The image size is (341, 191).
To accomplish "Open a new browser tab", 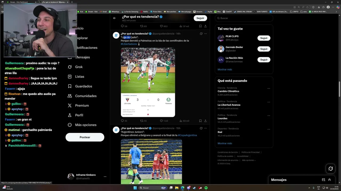I will (72, 2).
